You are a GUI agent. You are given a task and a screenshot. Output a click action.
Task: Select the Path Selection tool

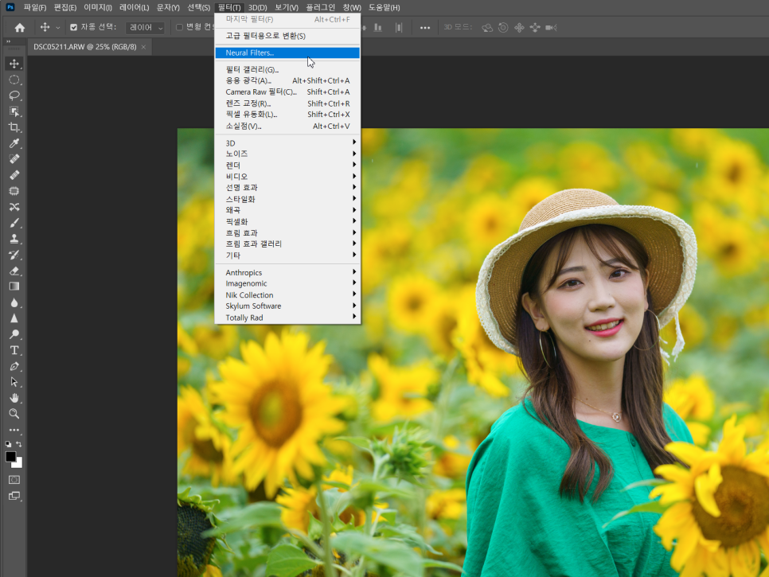(x=14, y=382)
